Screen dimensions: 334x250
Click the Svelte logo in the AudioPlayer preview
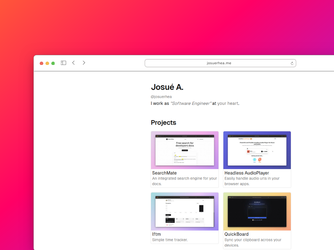260,159
